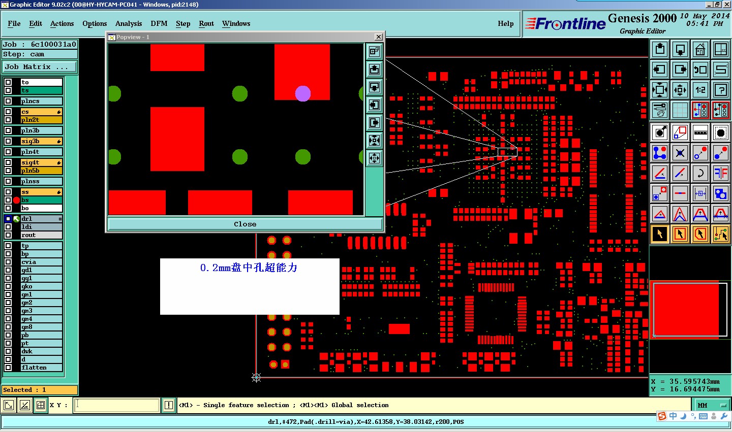Toggle the checkbox for layer rout
Image resolution: width=732 pixels, height=432 pixels.
pos(8,235)
